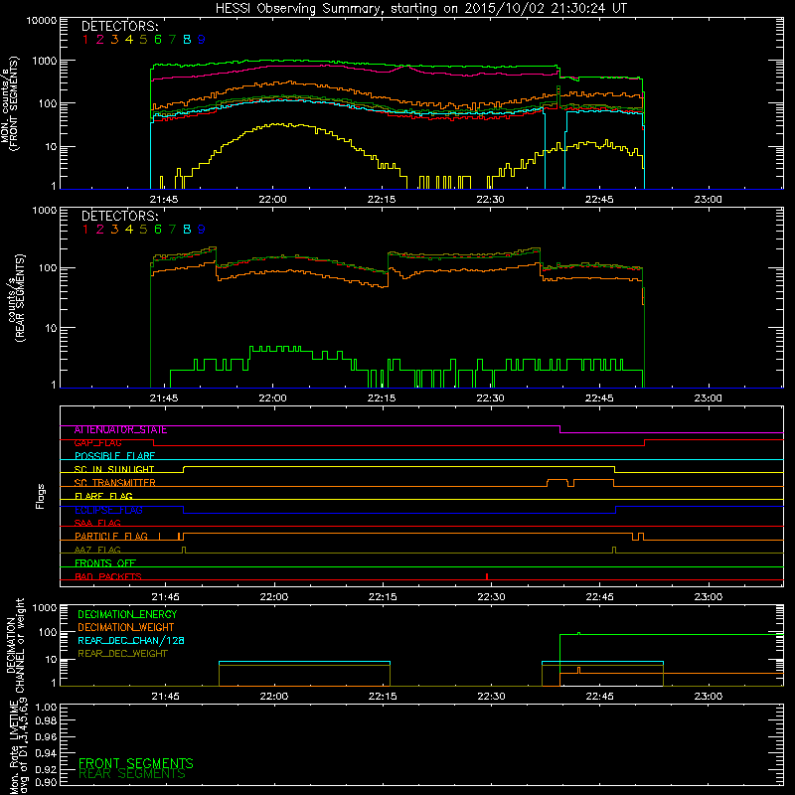795x795 pixels.
Task: Click the 0.98 livetime axis label
Action: pyautogui.click(x=47, y=720)
